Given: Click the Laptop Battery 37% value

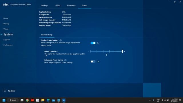Looking at the screenshot, I should click(x=64, y=12).
